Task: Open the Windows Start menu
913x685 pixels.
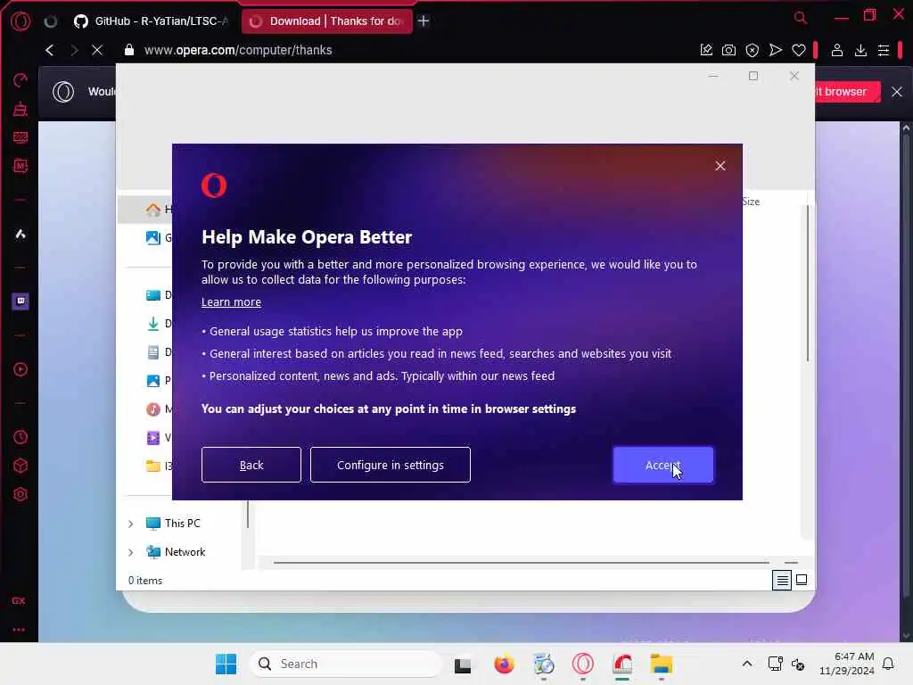Action: [226, 664]
